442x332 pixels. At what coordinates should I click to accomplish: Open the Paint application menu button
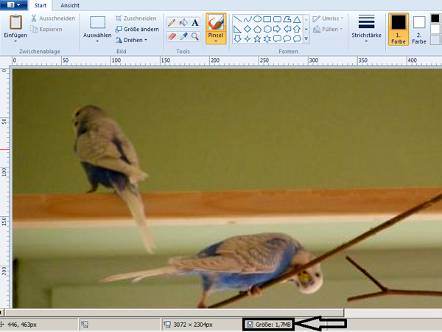tap(13, 5)
